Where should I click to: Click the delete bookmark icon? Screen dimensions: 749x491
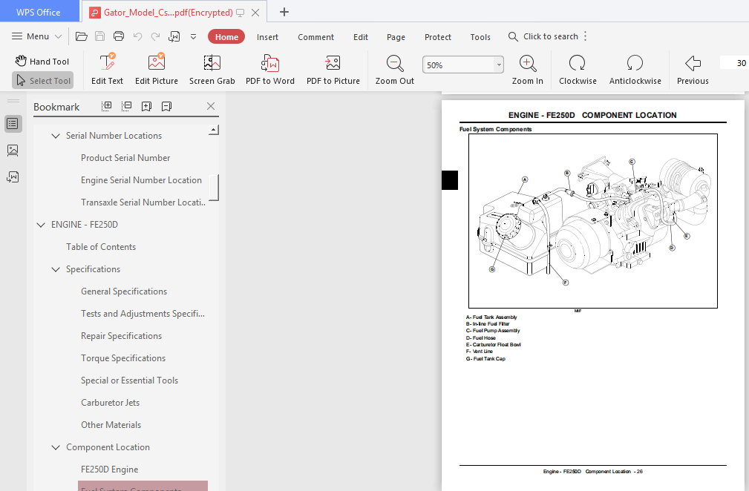point(167,106)
